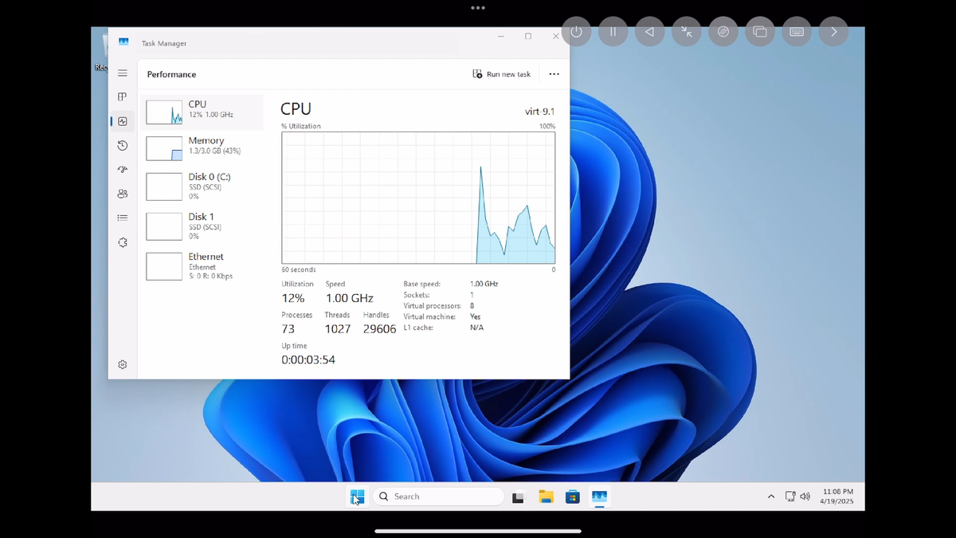Select Disk 1 performance entry
The width and height of the screenshot is (956, 538).
(x=202, y=226)
